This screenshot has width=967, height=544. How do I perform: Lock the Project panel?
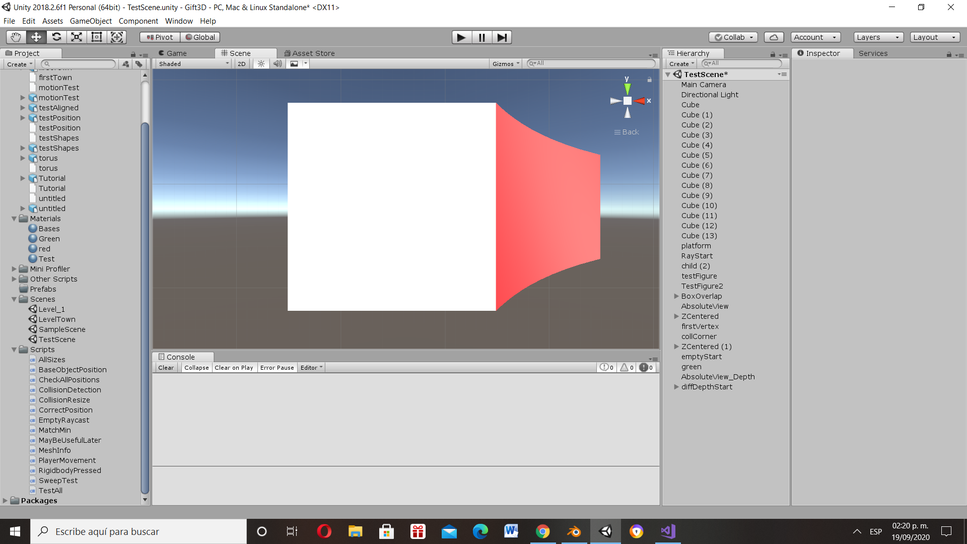click(x=133, y=54)
